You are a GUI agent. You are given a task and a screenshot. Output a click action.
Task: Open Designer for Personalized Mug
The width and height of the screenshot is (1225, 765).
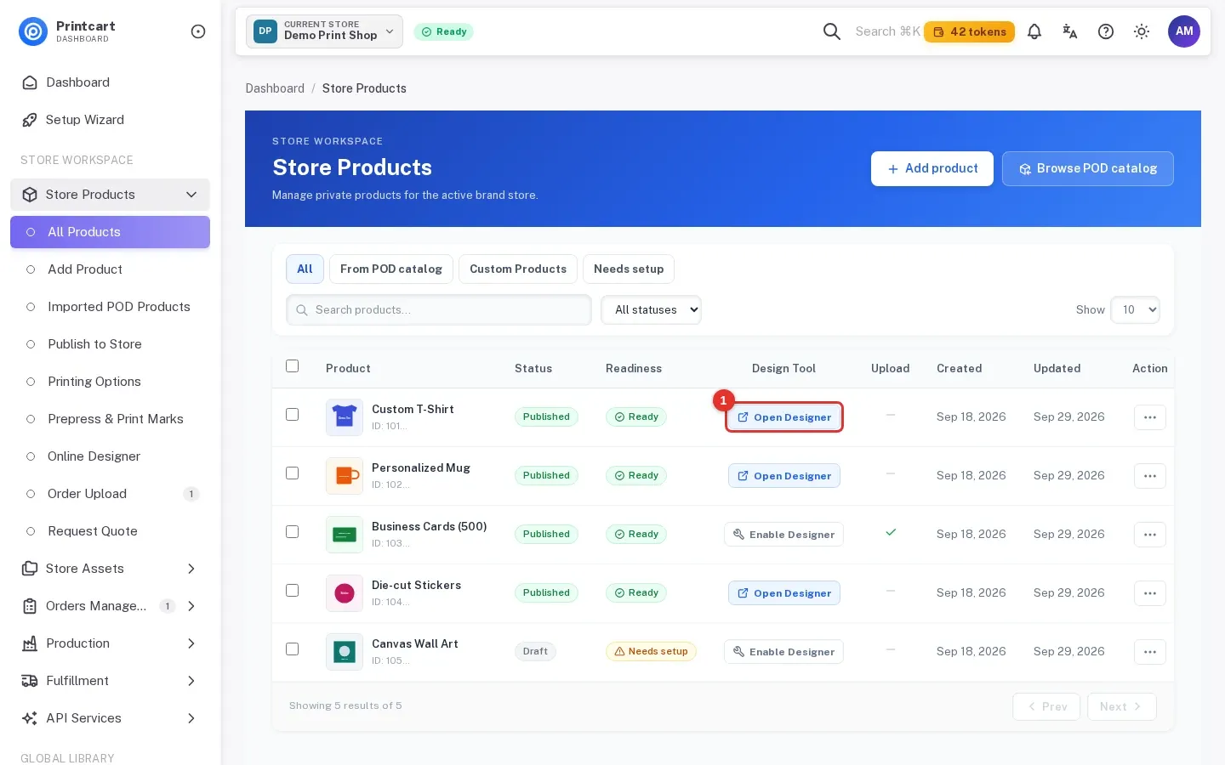[x=784, y=476]
